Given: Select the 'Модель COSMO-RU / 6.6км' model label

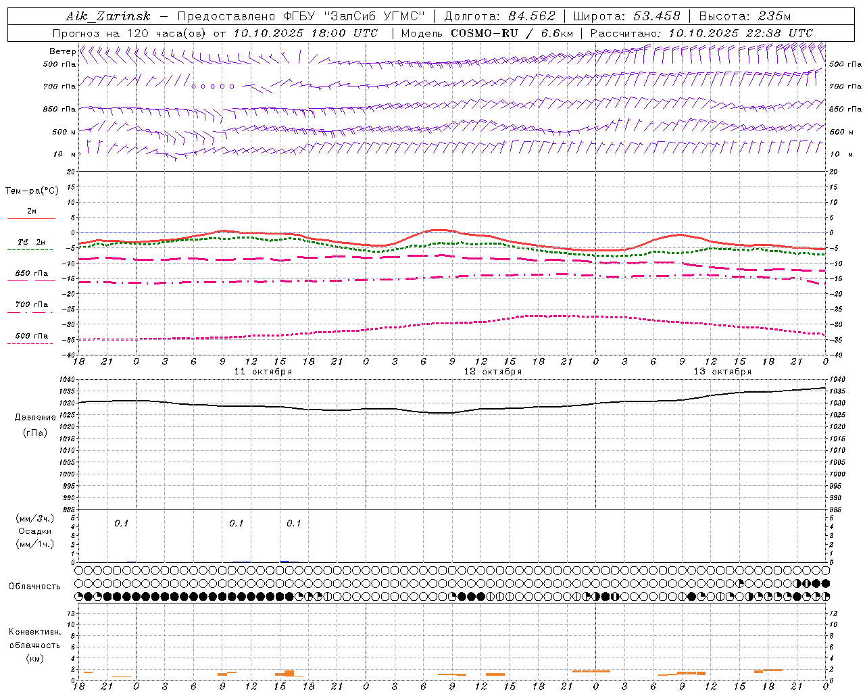Looking at the screenshot, I should (487, 33).
